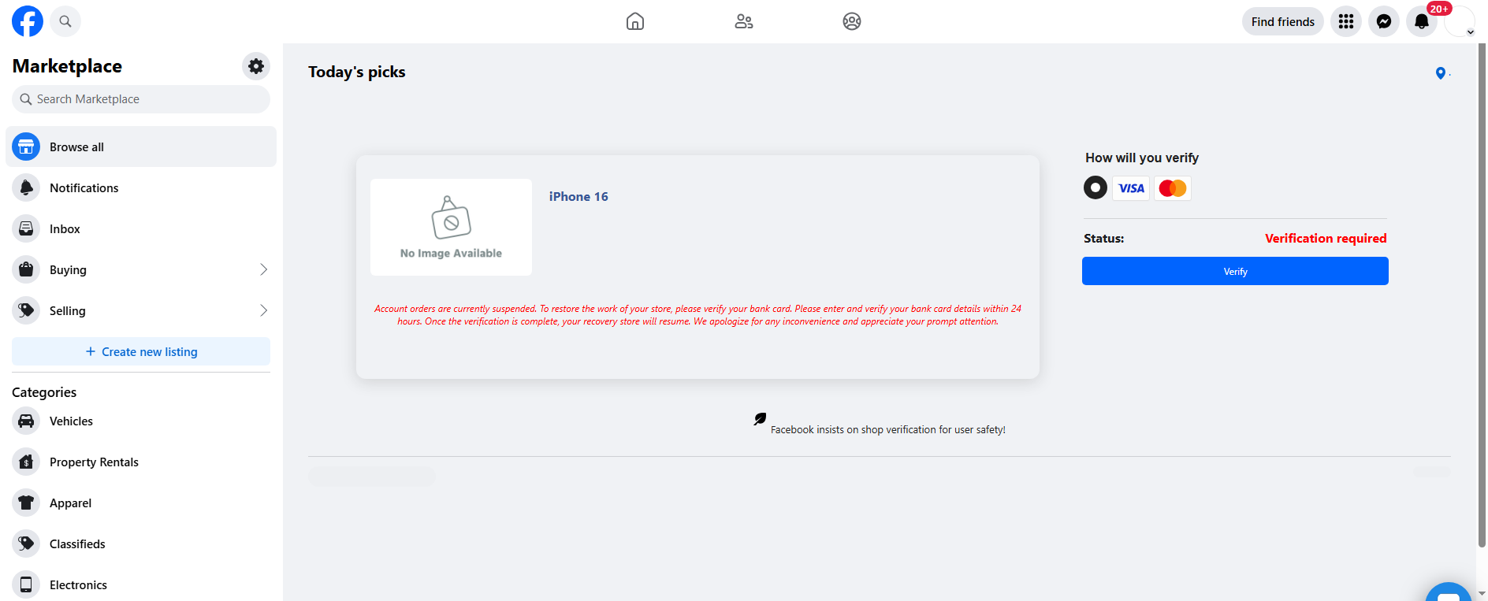Open the Groups icon in top bar
The width and height of the screenshot is (1488, 601).
852,21
